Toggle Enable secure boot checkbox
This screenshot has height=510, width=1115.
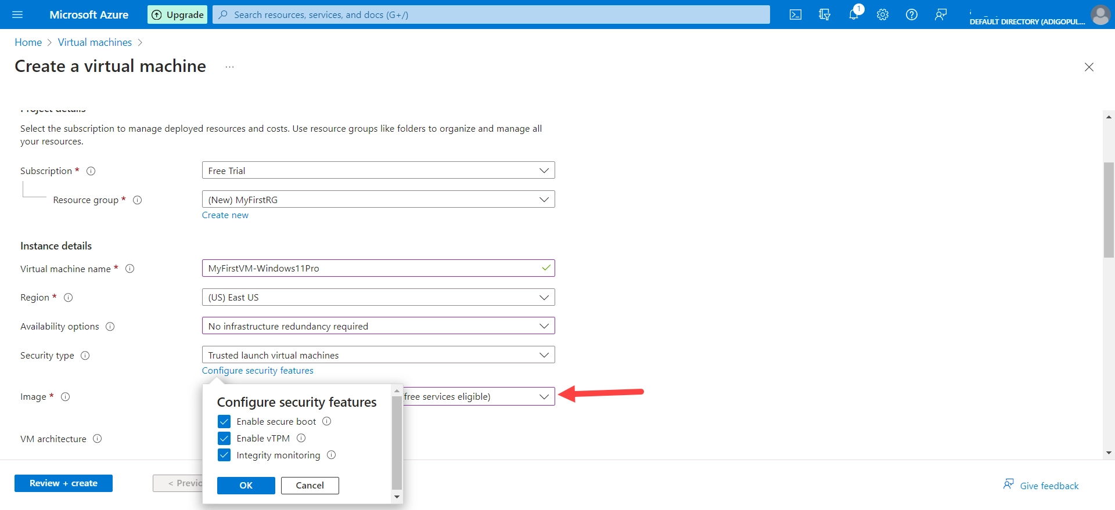coord(224,421)
